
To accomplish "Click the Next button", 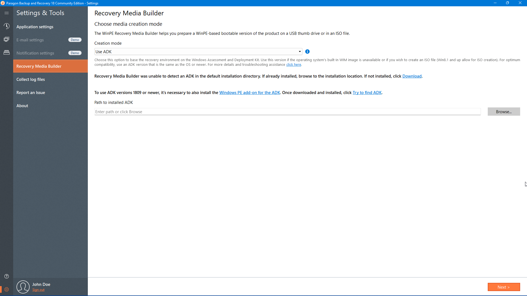I will coord(504,287).
